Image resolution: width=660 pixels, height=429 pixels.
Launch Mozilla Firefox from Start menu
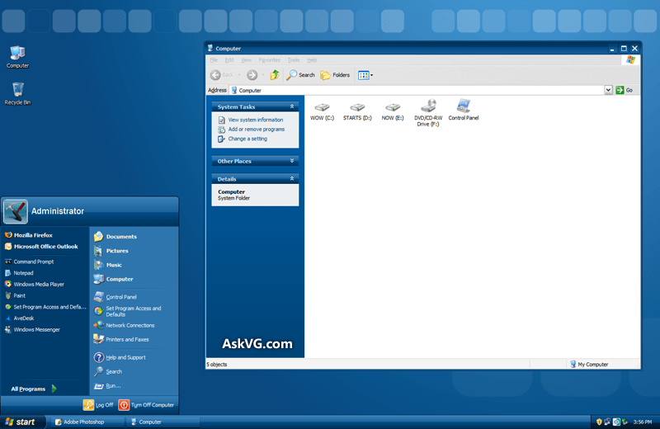pos(29,235)
